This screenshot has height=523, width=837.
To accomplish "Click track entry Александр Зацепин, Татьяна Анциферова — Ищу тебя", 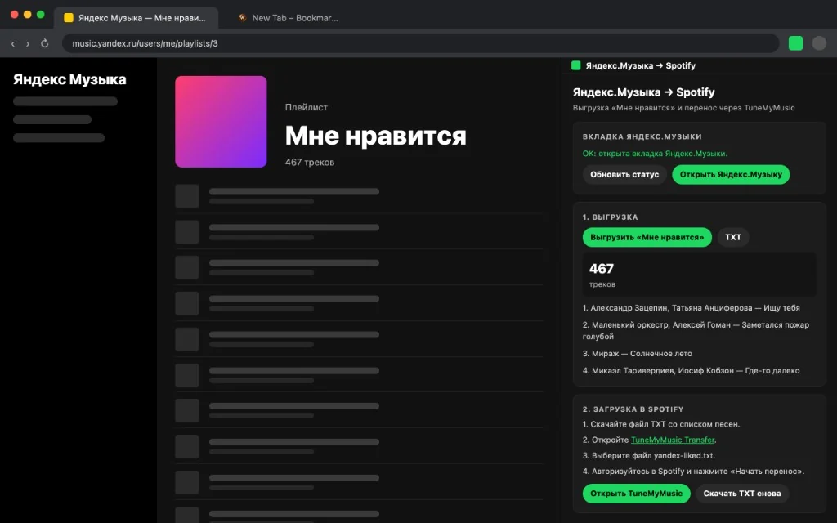I will [x=692, y=308].
